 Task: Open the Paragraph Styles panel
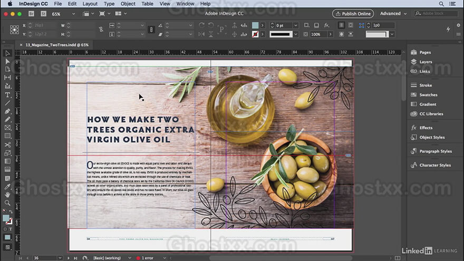click(436, 151)
